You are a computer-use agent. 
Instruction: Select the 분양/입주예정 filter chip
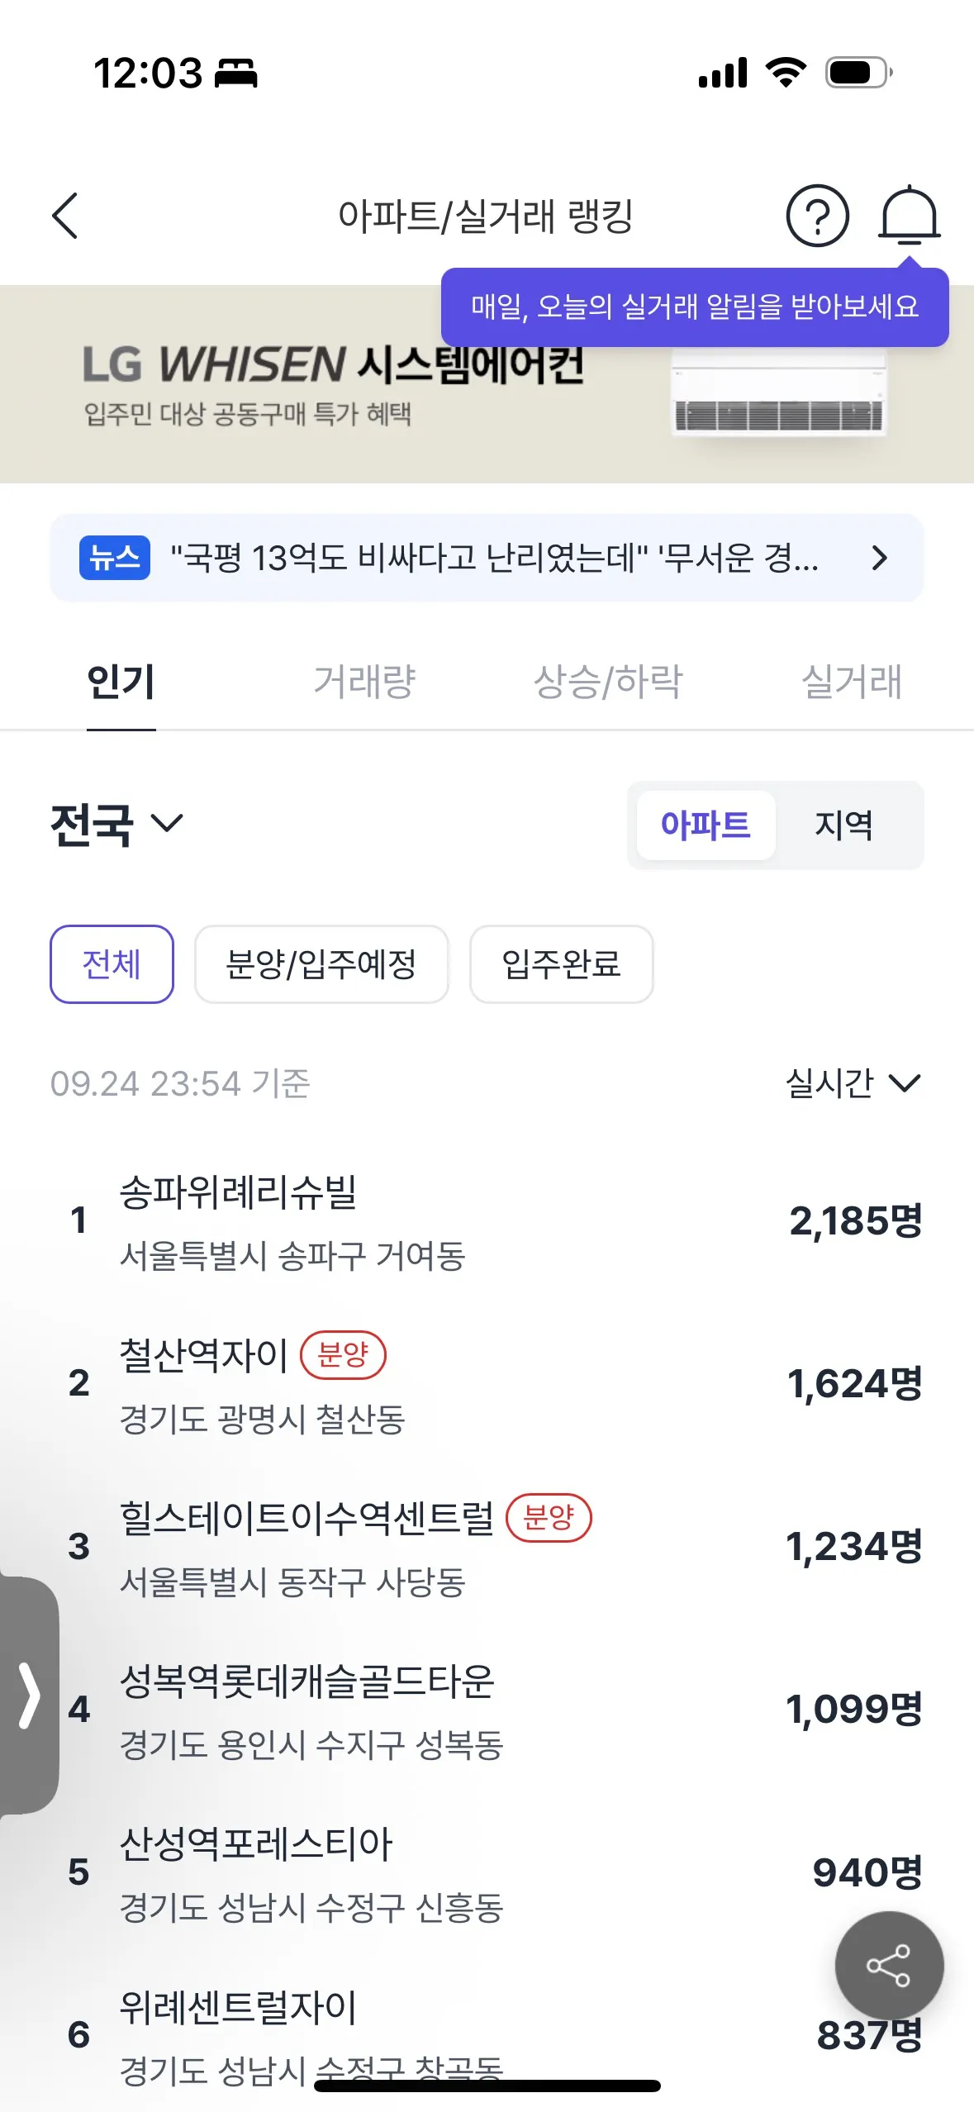pyautogui.click(x=321, y=964)
